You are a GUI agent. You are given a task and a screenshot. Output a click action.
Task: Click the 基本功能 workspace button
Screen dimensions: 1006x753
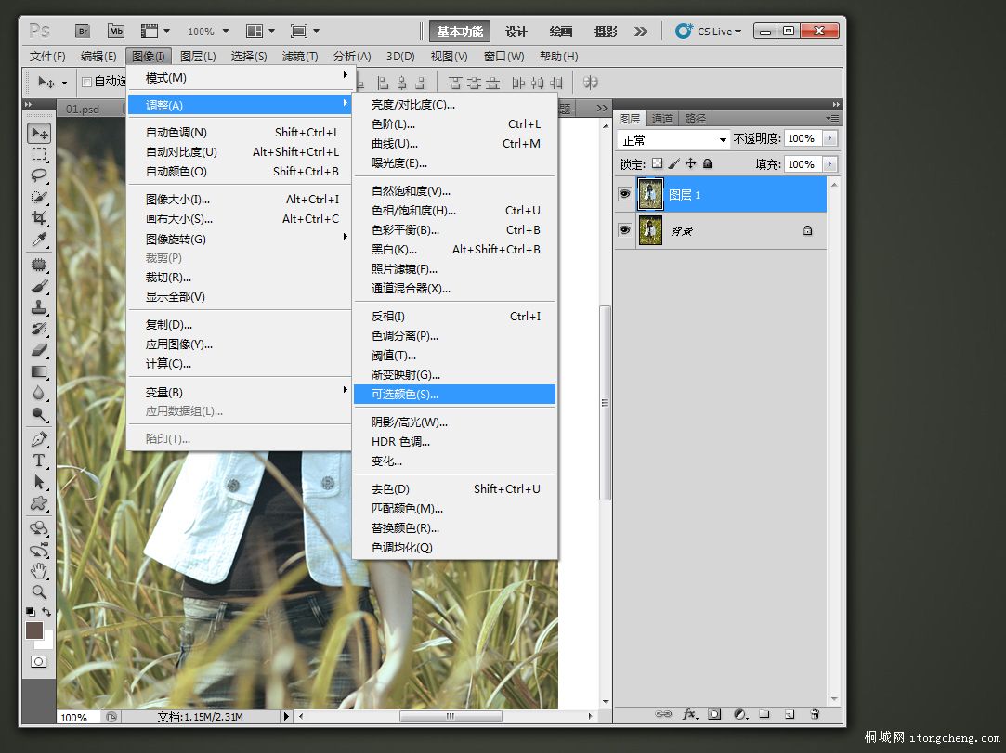point(459,32)
